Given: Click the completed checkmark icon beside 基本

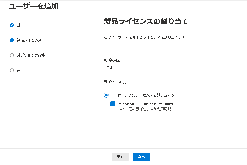Looking at the screenshot, I should pos(12,25).
